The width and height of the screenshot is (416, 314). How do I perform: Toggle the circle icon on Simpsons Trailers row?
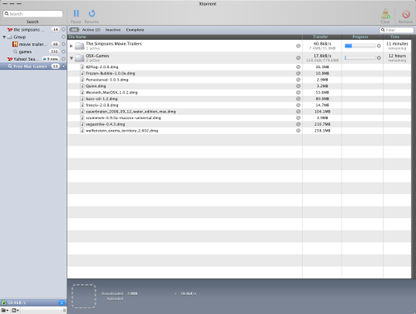(x=298, y=46)
